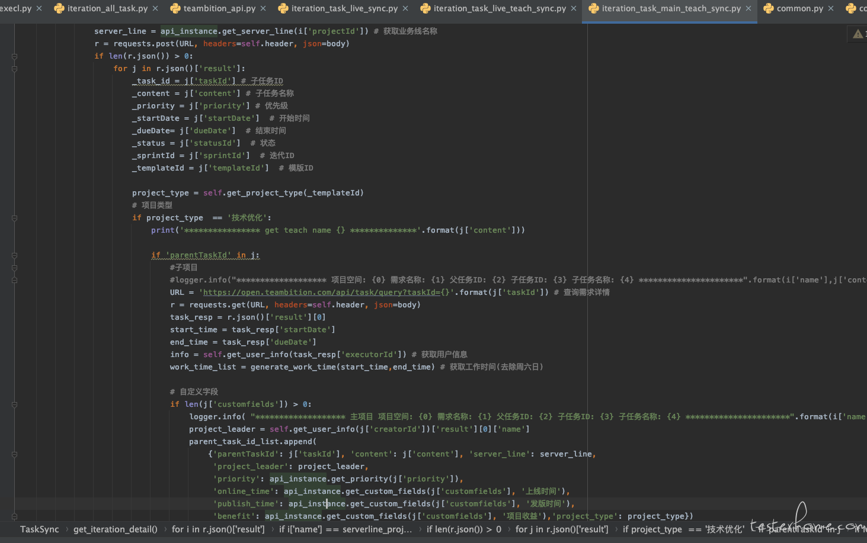867x543 pixels.
Task: Click the 'work_time_list = generate_work_time' line
Action: click(356, 367)
